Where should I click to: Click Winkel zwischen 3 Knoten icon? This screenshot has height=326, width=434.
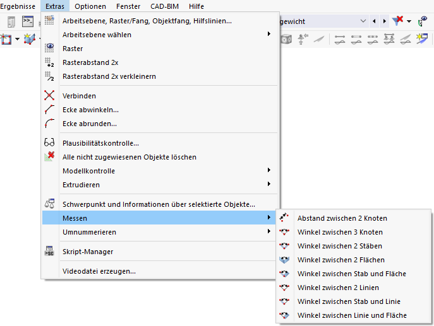284,232
